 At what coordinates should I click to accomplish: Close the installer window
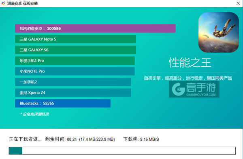pos(238,3)
